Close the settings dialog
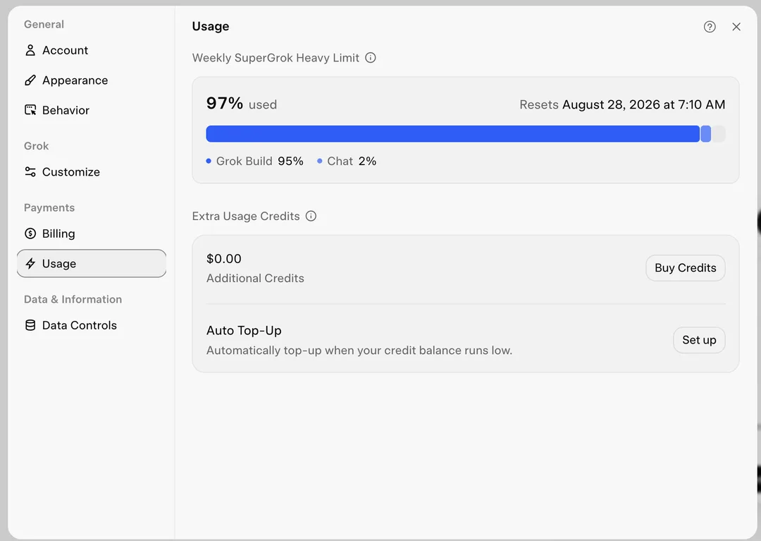 coord(736,27)
